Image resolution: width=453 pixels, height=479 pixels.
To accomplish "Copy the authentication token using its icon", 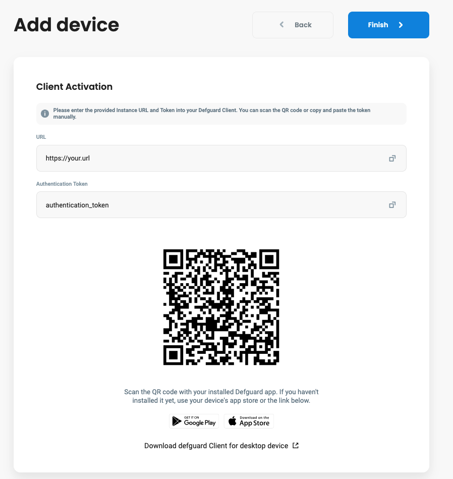I will coord(392,205).
